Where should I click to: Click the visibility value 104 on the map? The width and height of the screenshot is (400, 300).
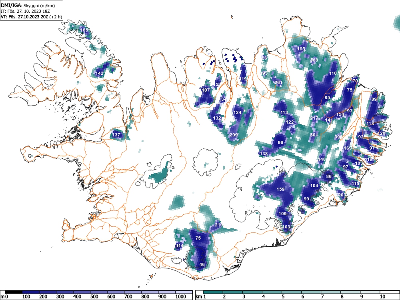click(x=314, y=186)
